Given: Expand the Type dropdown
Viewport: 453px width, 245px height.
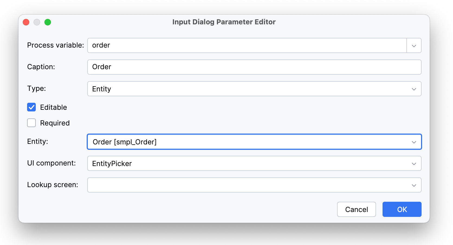Looking at the screenshot, I should click(x=254, y=89).
